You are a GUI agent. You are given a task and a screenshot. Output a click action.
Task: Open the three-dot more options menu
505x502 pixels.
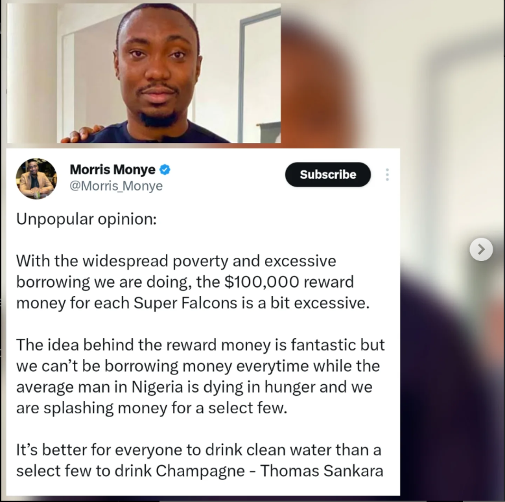387,174
